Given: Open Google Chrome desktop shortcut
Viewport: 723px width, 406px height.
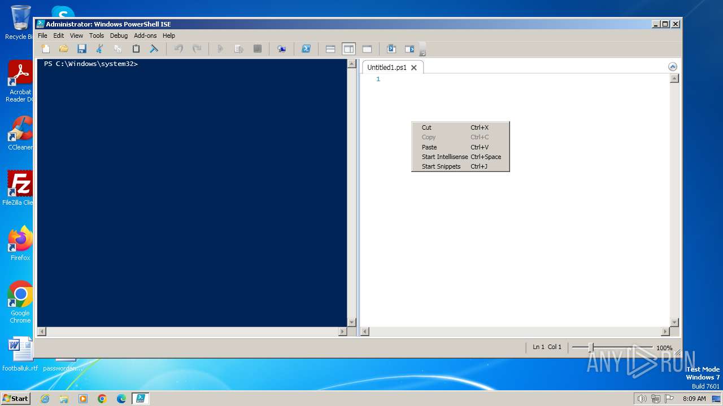Looking at the screenshot, I should point(20,302).
